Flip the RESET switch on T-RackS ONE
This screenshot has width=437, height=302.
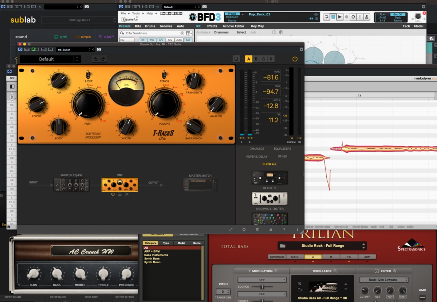point(88,75)
